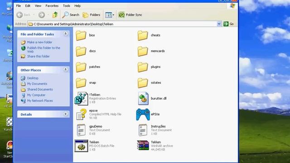Open the Favorites menu
Viewport: 290px width, 163px height.
tap(52, 6)
